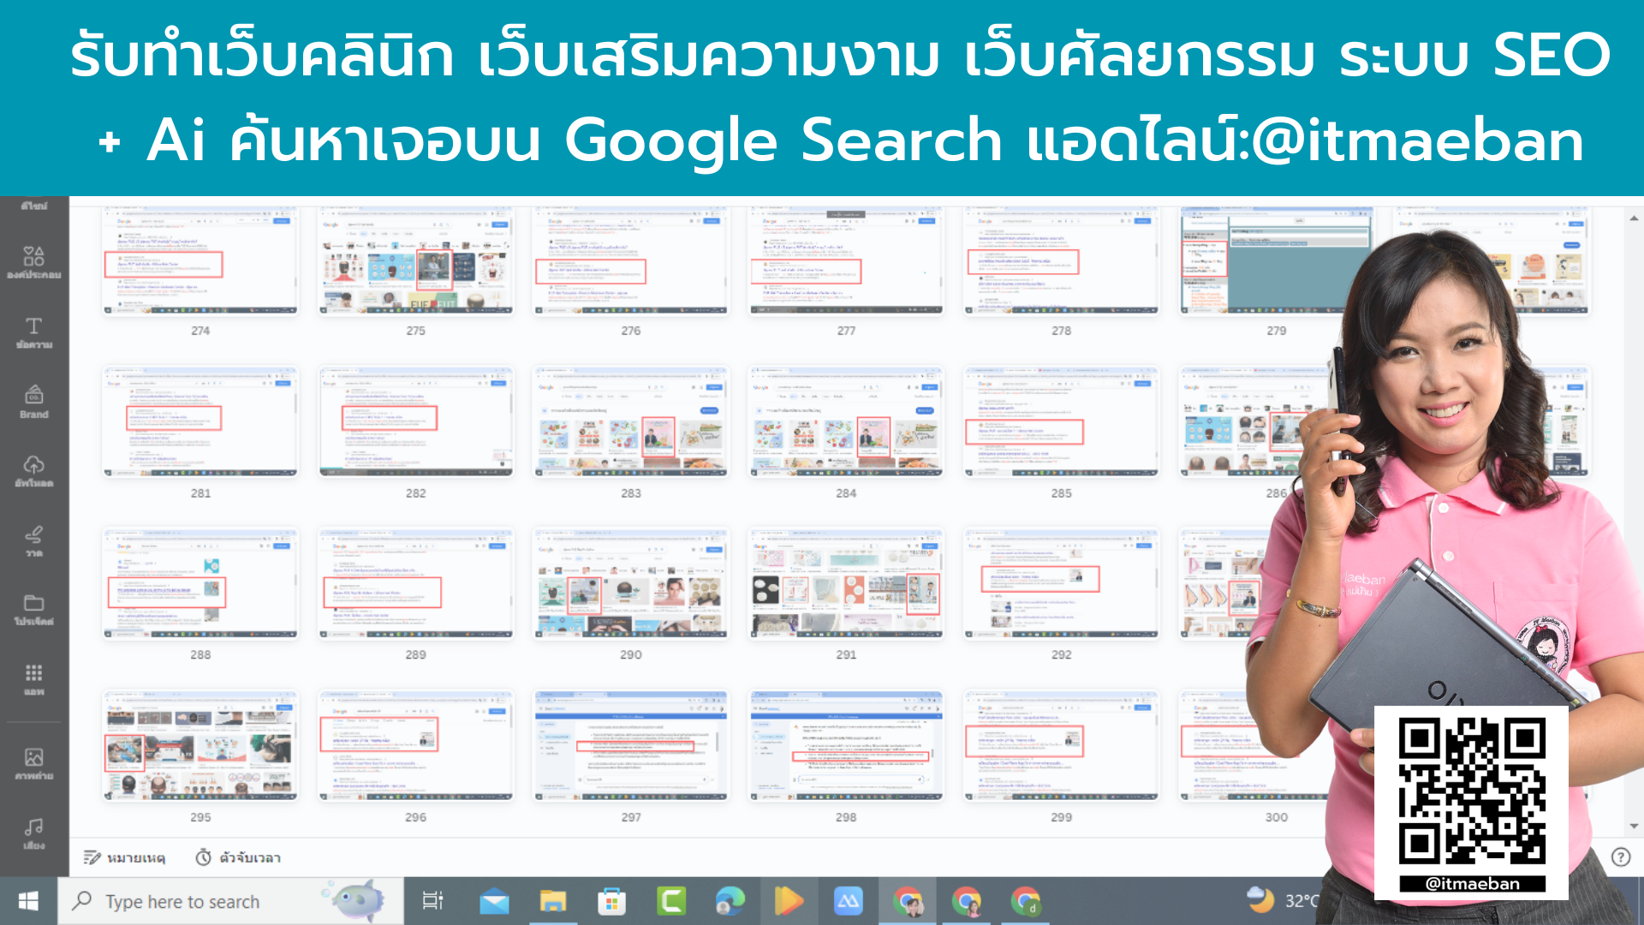1644x925 pixels.
Task: Open the green Camtasia taskbar icon
Action: pyautogui.click(x=671, y=901)
